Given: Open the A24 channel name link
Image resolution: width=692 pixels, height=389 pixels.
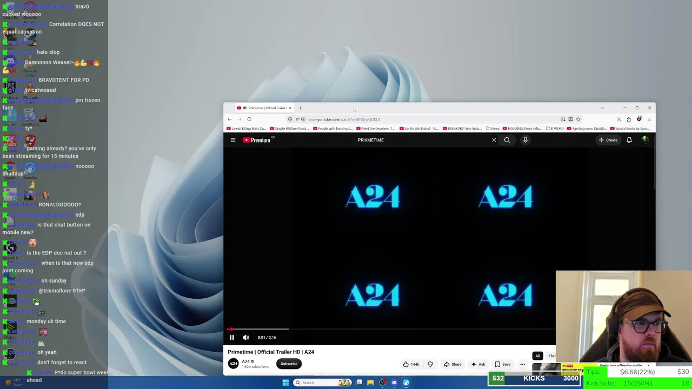Looking at the screenshot, I should coord(246,361).
